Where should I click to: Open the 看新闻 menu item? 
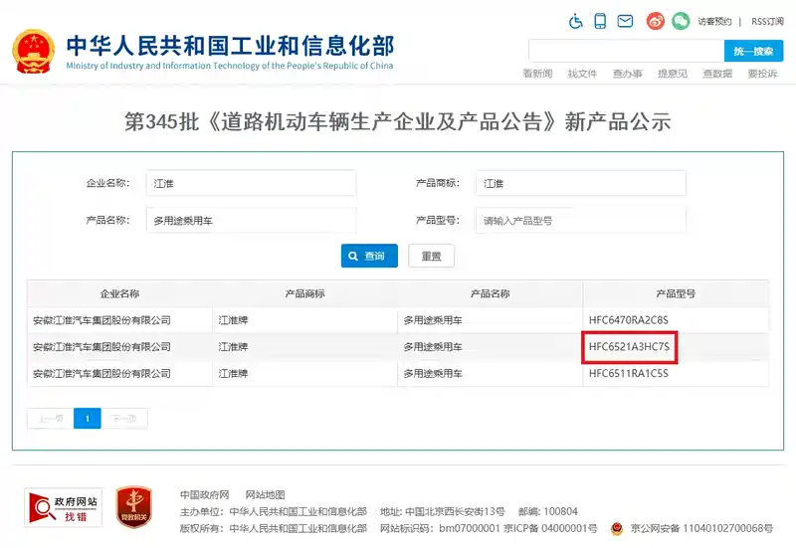coord(537,74)
